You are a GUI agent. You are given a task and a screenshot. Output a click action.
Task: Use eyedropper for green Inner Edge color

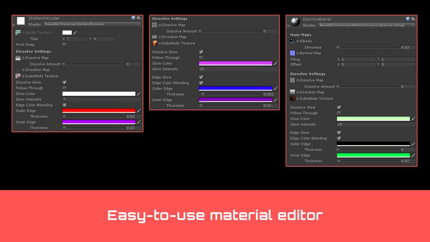413,155
